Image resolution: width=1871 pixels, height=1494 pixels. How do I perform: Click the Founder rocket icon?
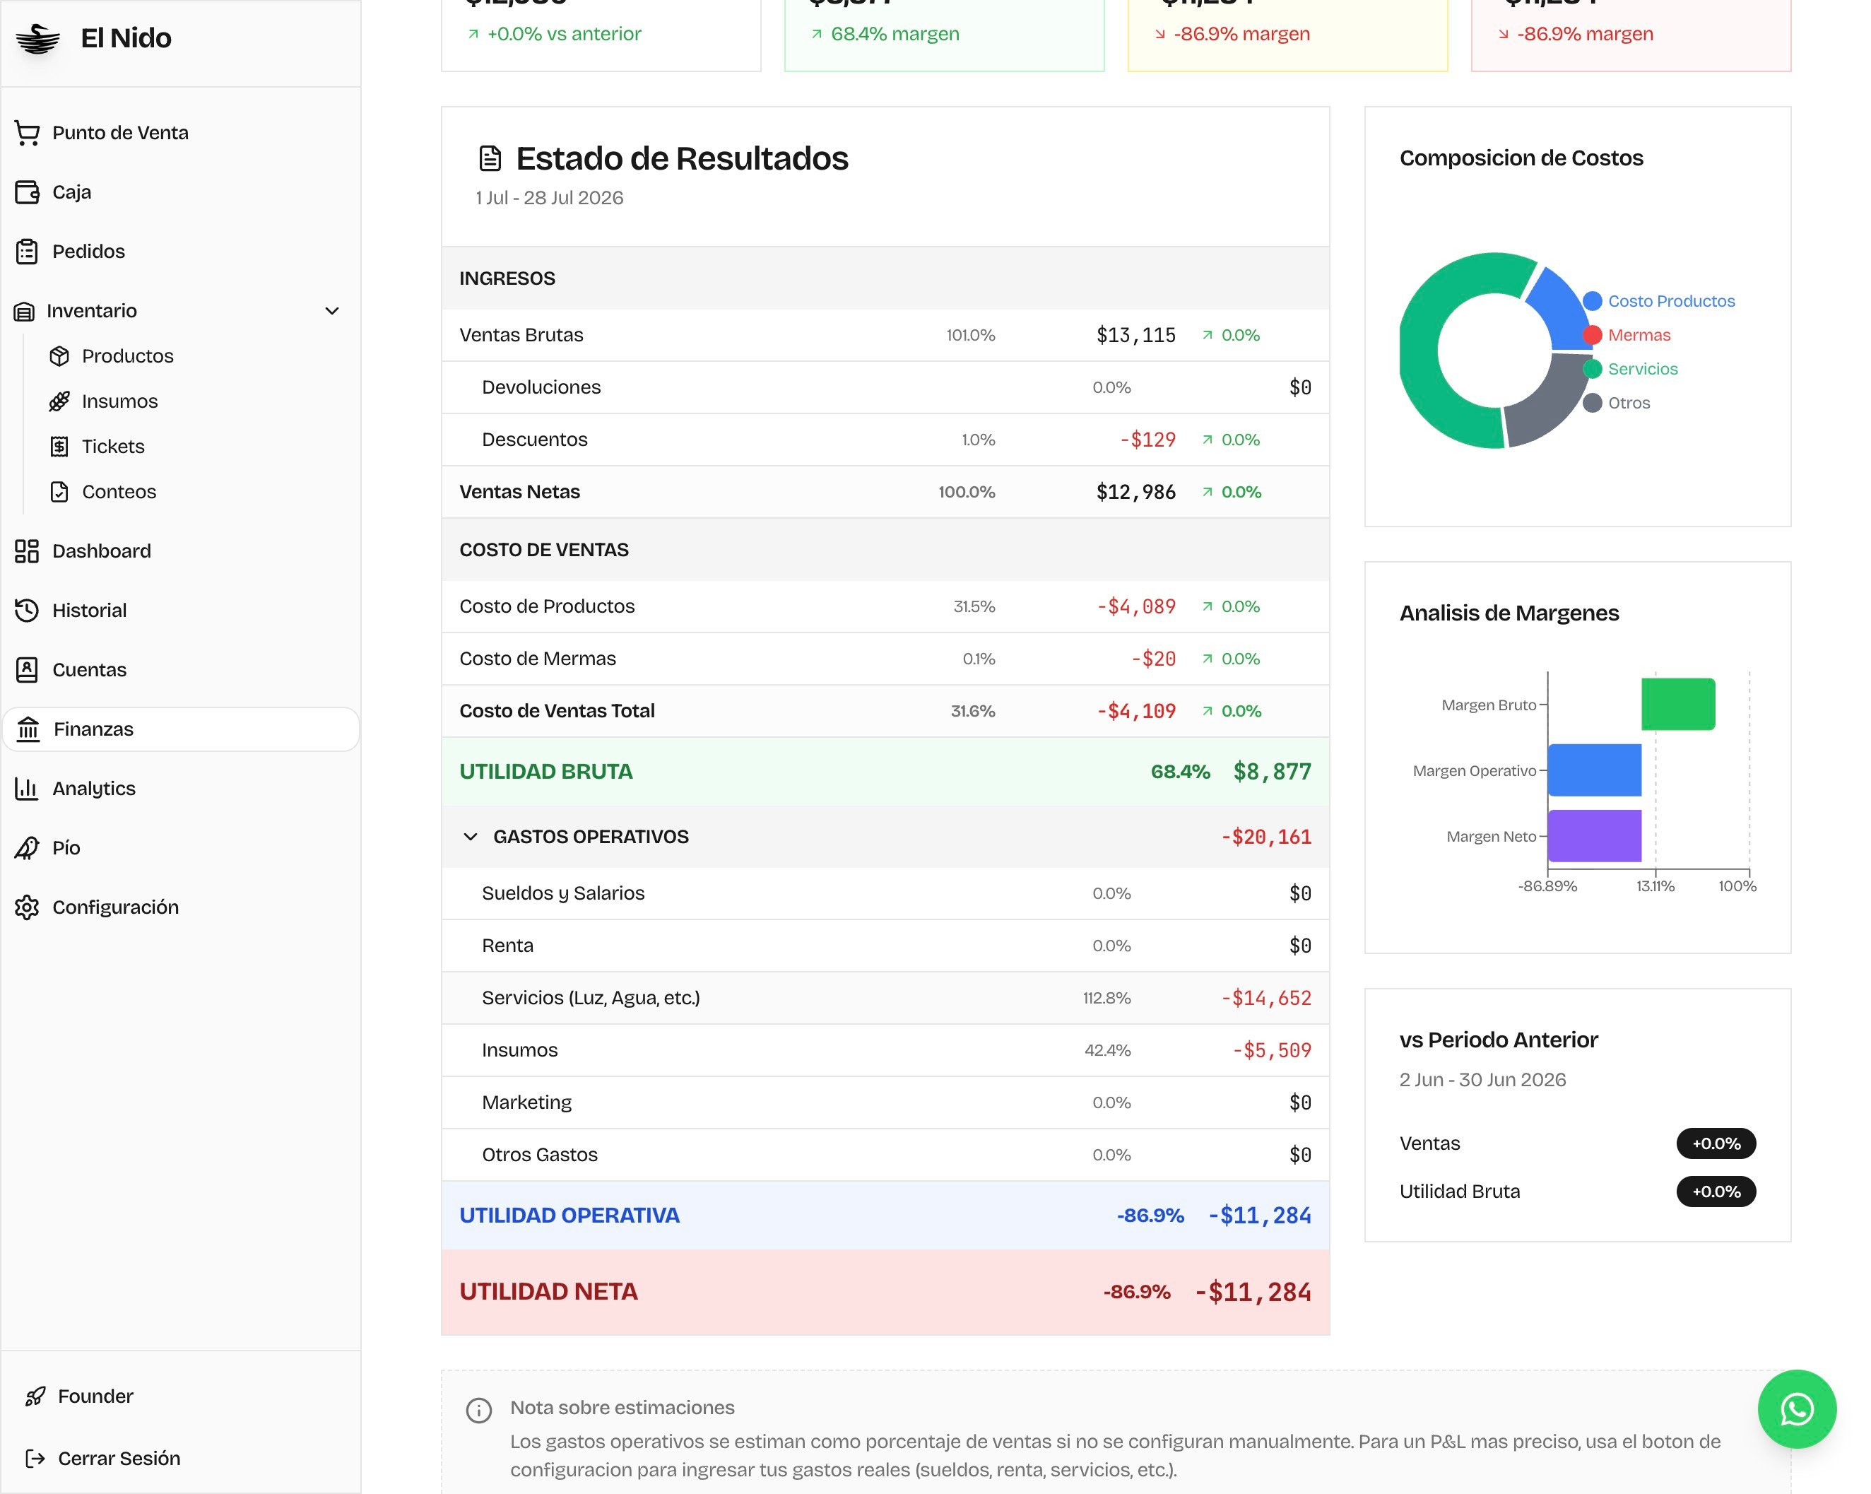tap(35, 1396)
